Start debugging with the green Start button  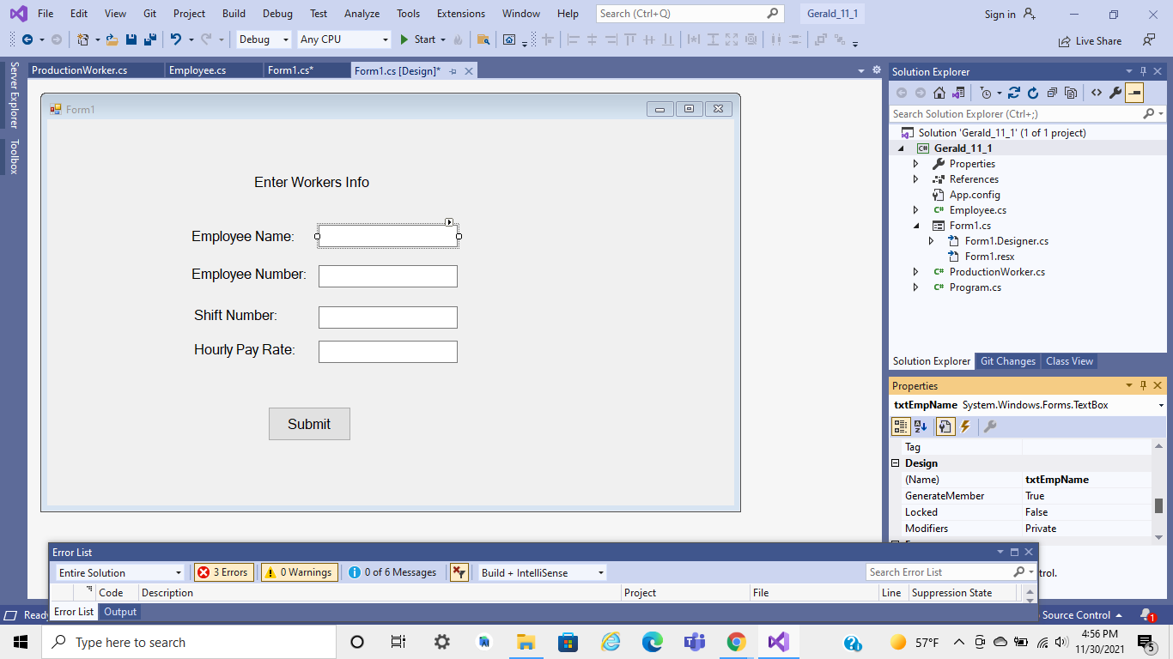pos(418,39)
